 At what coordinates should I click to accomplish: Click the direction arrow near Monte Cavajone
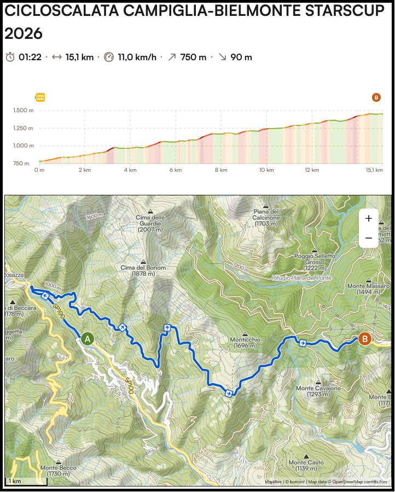(x=303, y=343)
